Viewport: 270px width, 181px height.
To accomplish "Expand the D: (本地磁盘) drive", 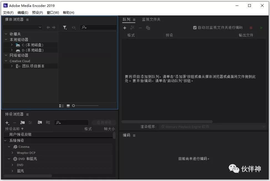I will coord(12,50).
